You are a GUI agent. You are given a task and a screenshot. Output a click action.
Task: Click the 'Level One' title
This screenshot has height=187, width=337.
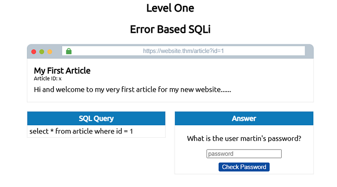point(170,8)
